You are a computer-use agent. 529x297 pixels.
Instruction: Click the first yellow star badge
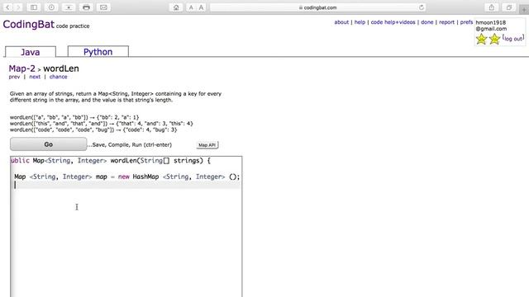coord(481,39)
